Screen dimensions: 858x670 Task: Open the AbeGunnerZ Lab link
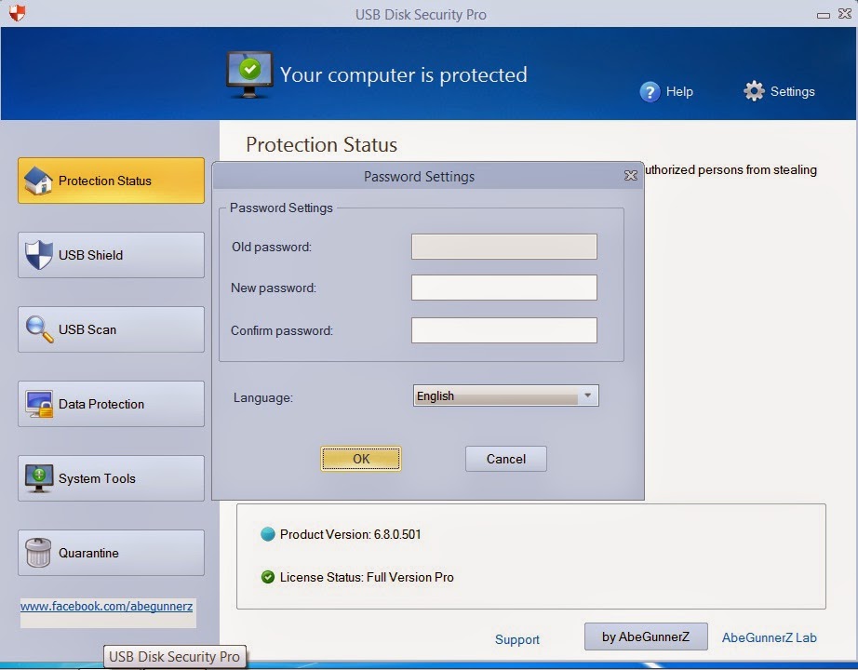[769, 637]
